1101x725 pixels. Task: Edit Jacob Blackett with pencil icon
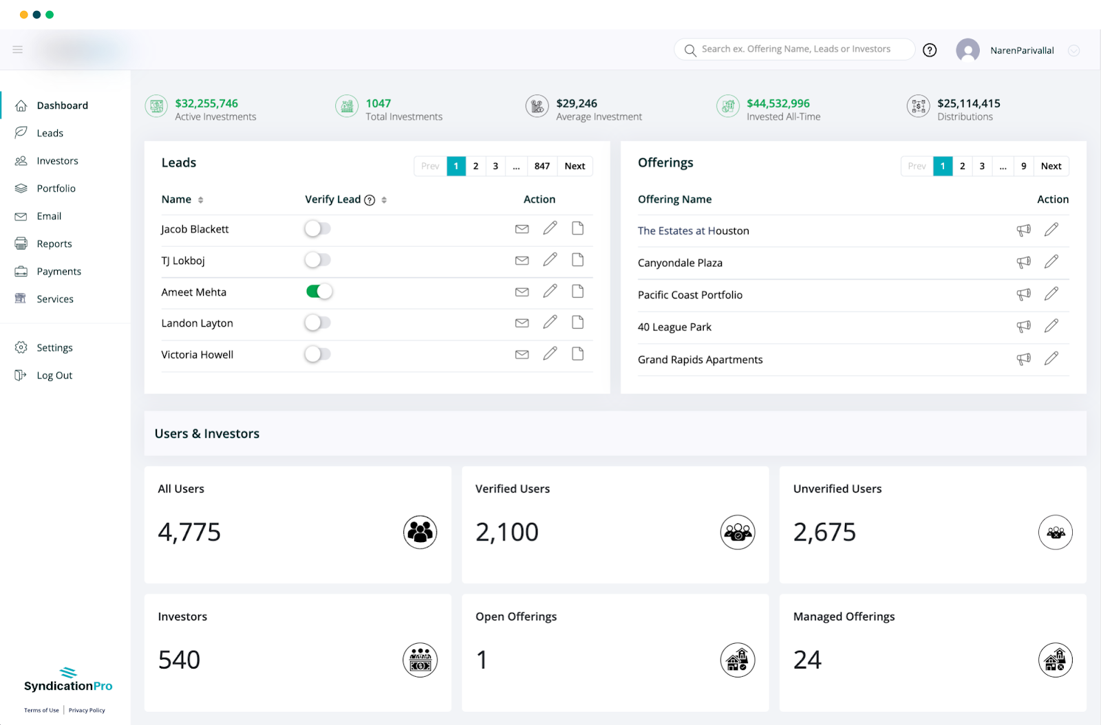pyautogui.click(x=550, y=228)
